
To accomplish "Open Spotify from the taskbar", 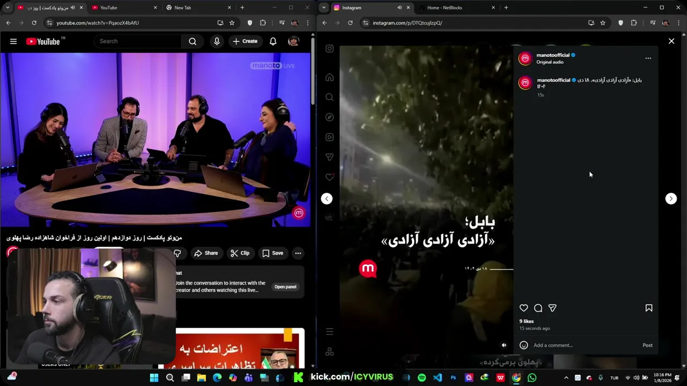I will (x=422, y=378).
